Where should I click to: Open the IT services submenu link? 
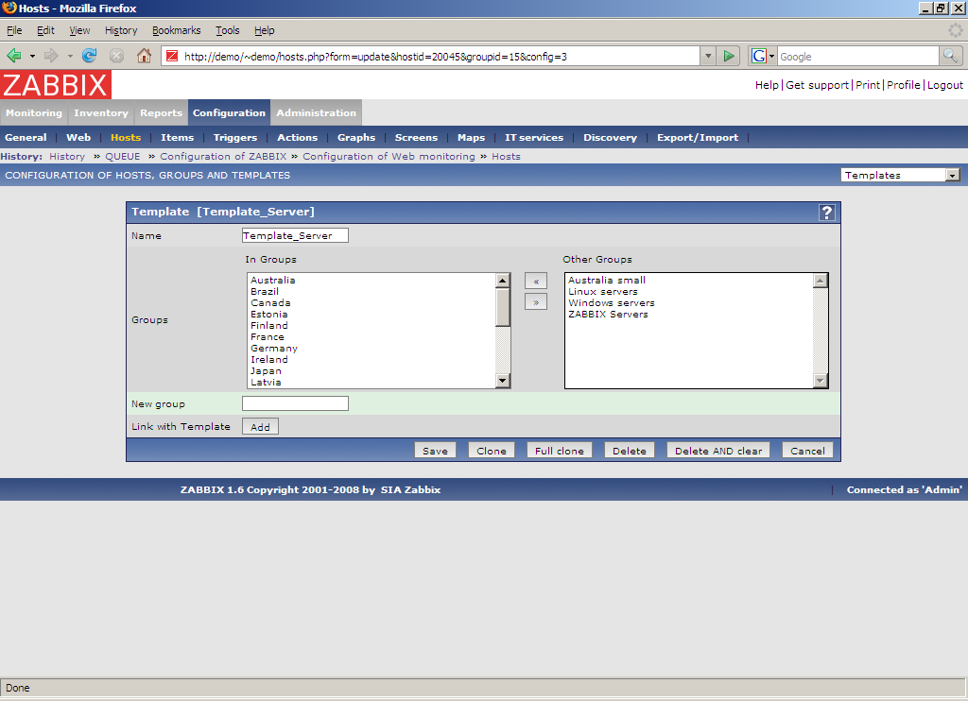pyautogui.click(x=534, y=138)
